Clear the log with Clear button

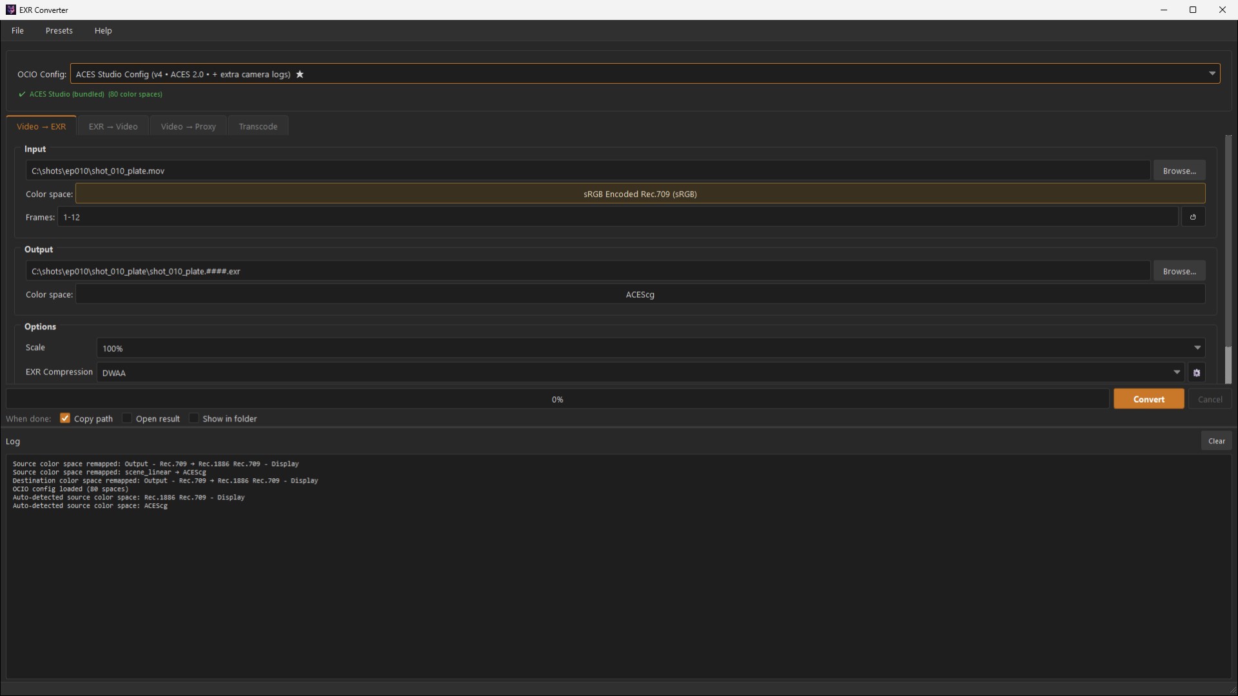(1216, 441)
